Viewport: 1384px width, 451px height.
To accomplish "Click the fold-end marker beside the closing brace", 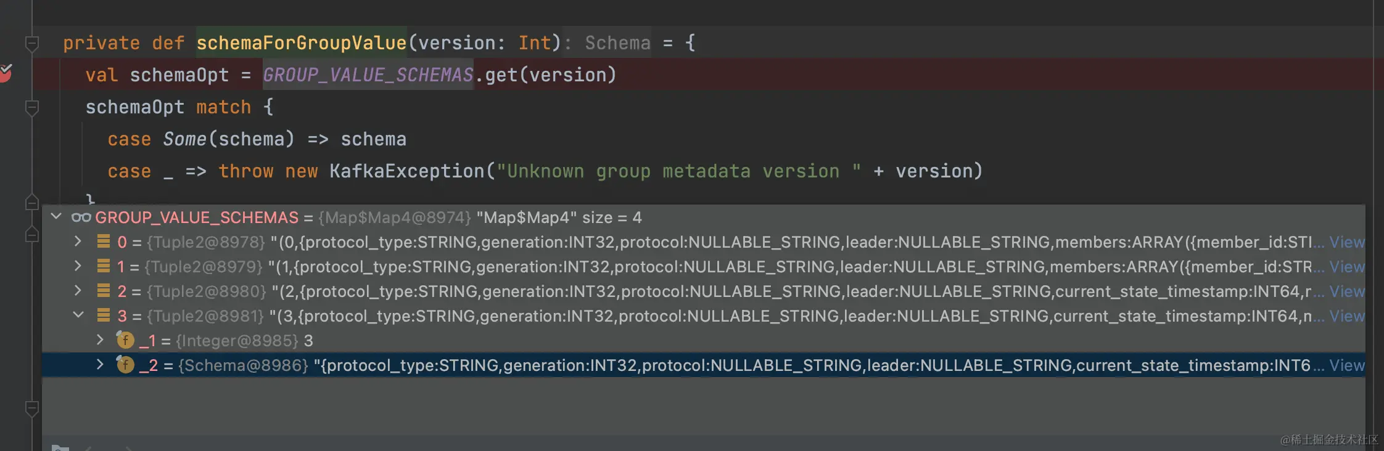I will (x=32, y=201).
